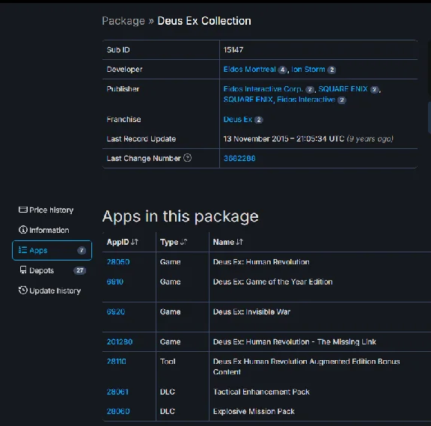Open AppID 201280 link

pyautogui.click(x=120, y=342)
